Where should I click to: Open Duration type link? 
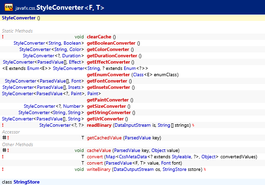pyautogui.click(x=71, y=56)
